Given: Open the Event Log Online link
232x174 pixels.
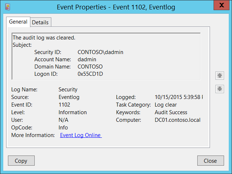Looking at the screenshot, I should click(81, 135).
